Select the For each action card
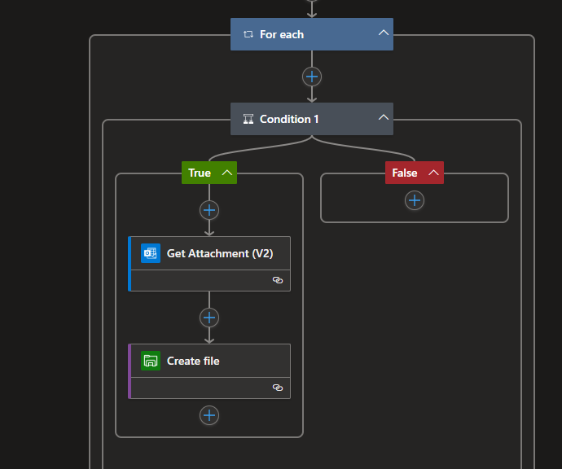This screenshot has height=469, width=562. point(312,34)
